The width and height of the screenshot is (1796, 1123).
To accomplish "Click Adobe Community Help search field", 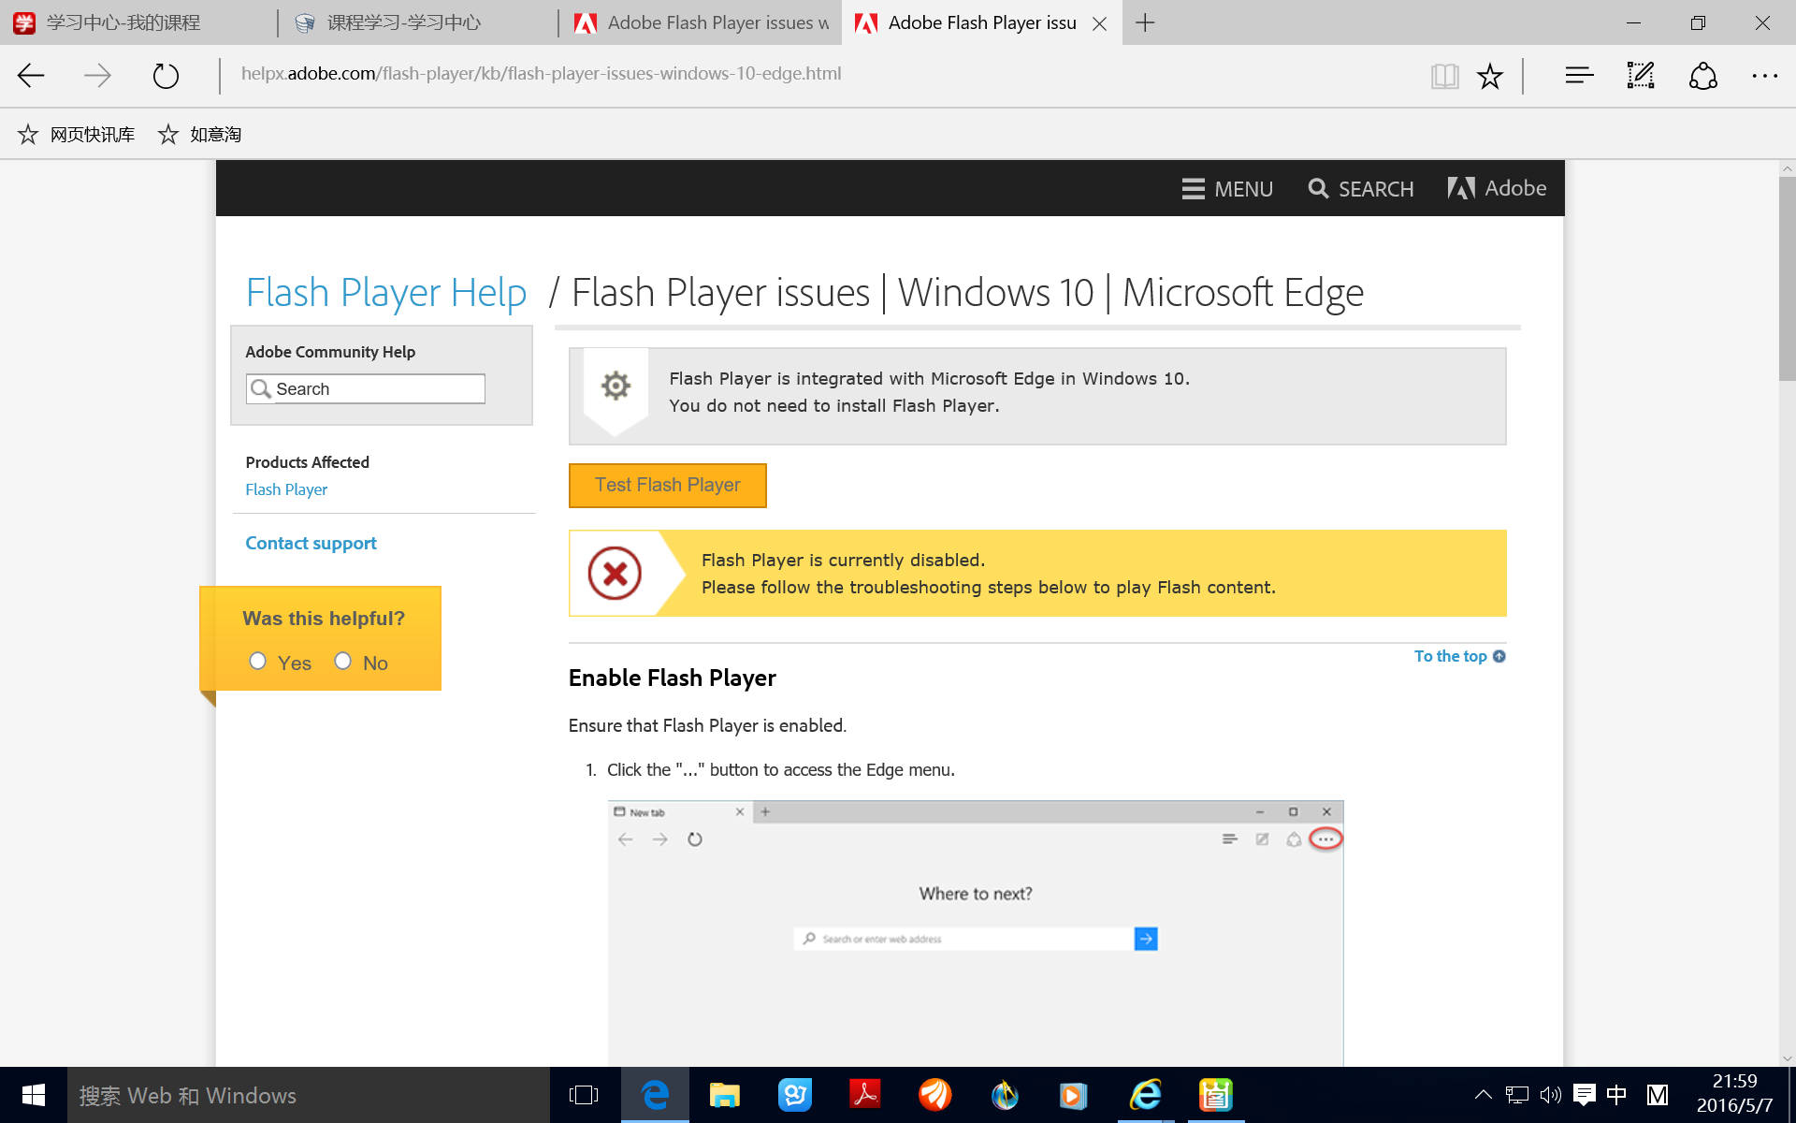I will tap(366, 388).
